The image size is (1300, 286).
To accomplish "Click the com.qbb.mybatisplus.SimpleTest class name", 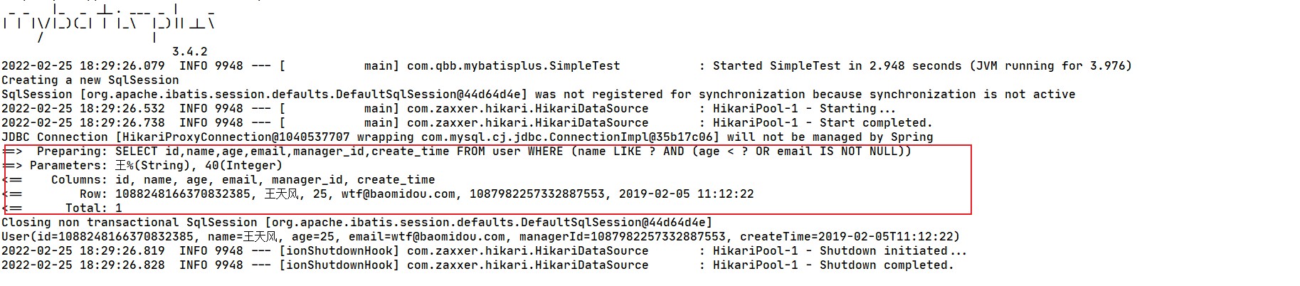I will pyautogui.click(x=513, y=66).
